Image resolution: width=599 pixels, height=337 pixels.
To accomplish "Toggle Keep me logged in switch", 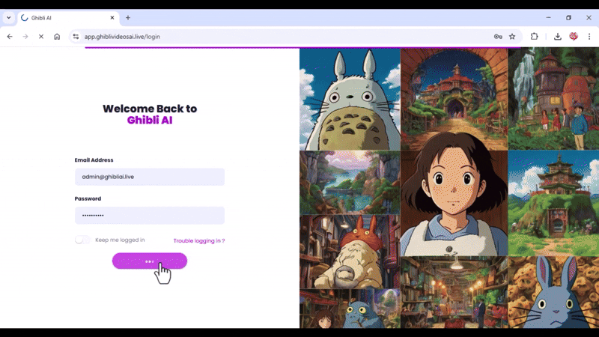I will pyautogui.click(x=82, y=240).
